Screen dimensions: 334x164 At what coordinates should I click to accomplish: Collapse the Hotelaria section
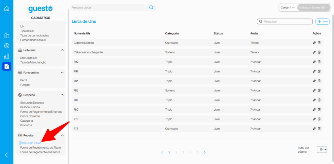point(62,50)
